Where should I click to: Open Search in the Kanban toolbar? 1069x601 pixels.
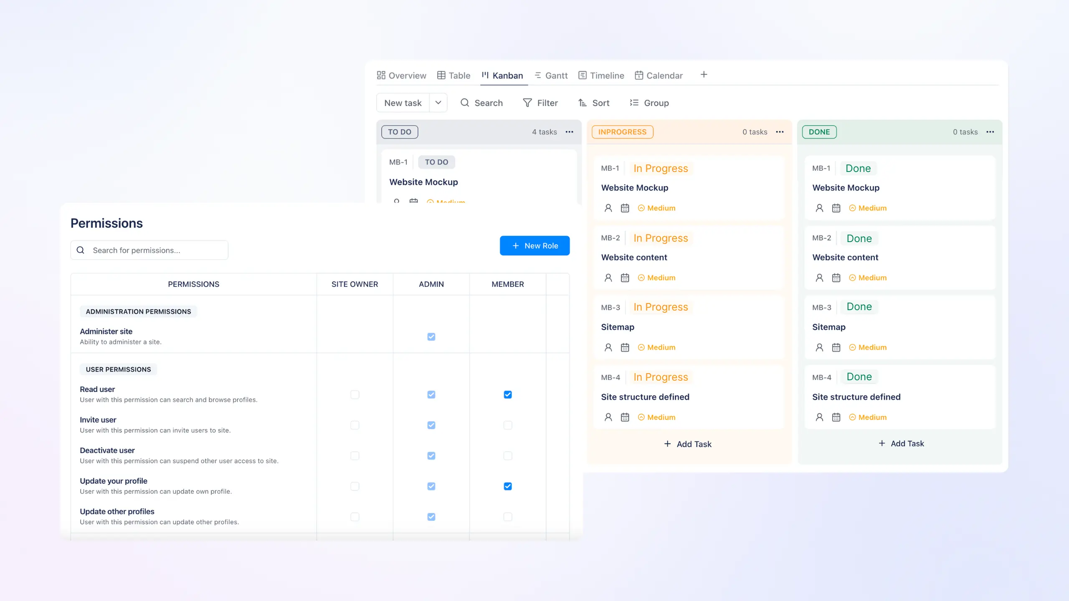[x=482, y=103]
